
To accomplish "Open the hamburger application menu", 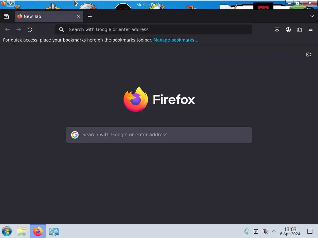I will point(311,29).
